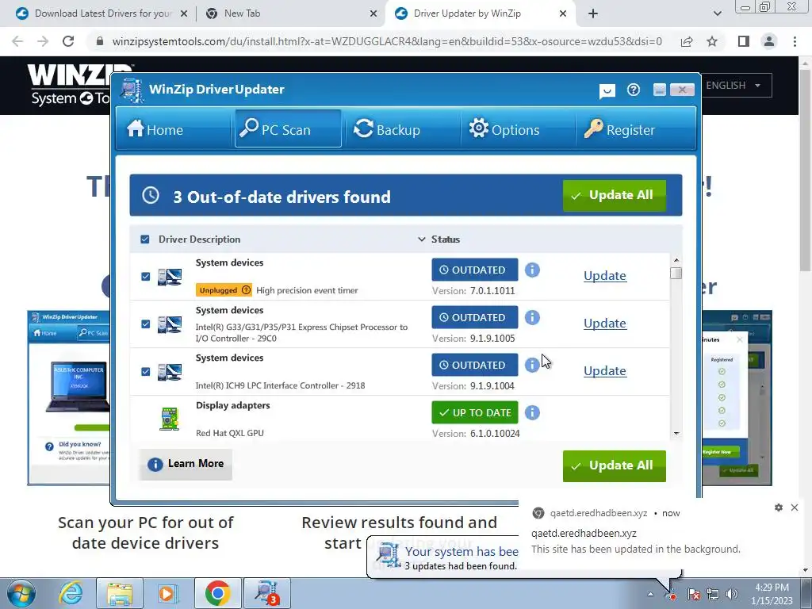Click info icon for version 9.1.9.1005 driver
812x609 pixels.
[x=532, y=317]
